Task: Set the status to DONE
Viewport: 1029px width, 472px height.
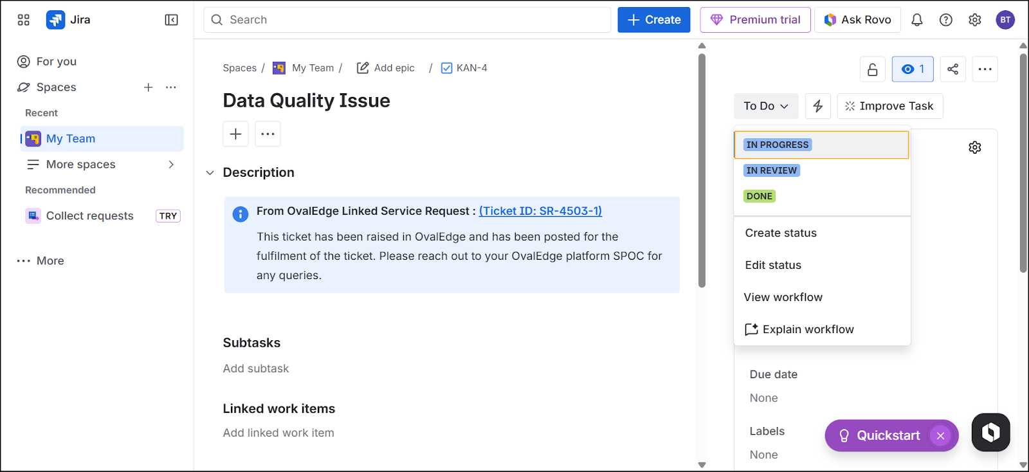Action: 760,196
